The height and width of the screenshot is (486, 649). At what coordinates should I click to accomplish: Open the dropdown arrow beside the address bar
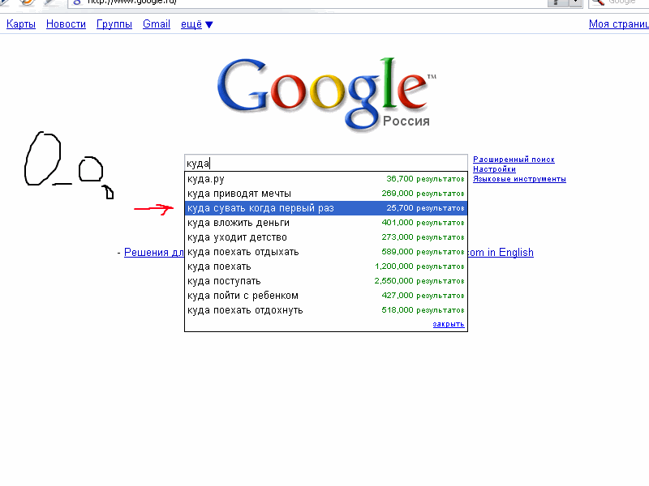(575, 3)
